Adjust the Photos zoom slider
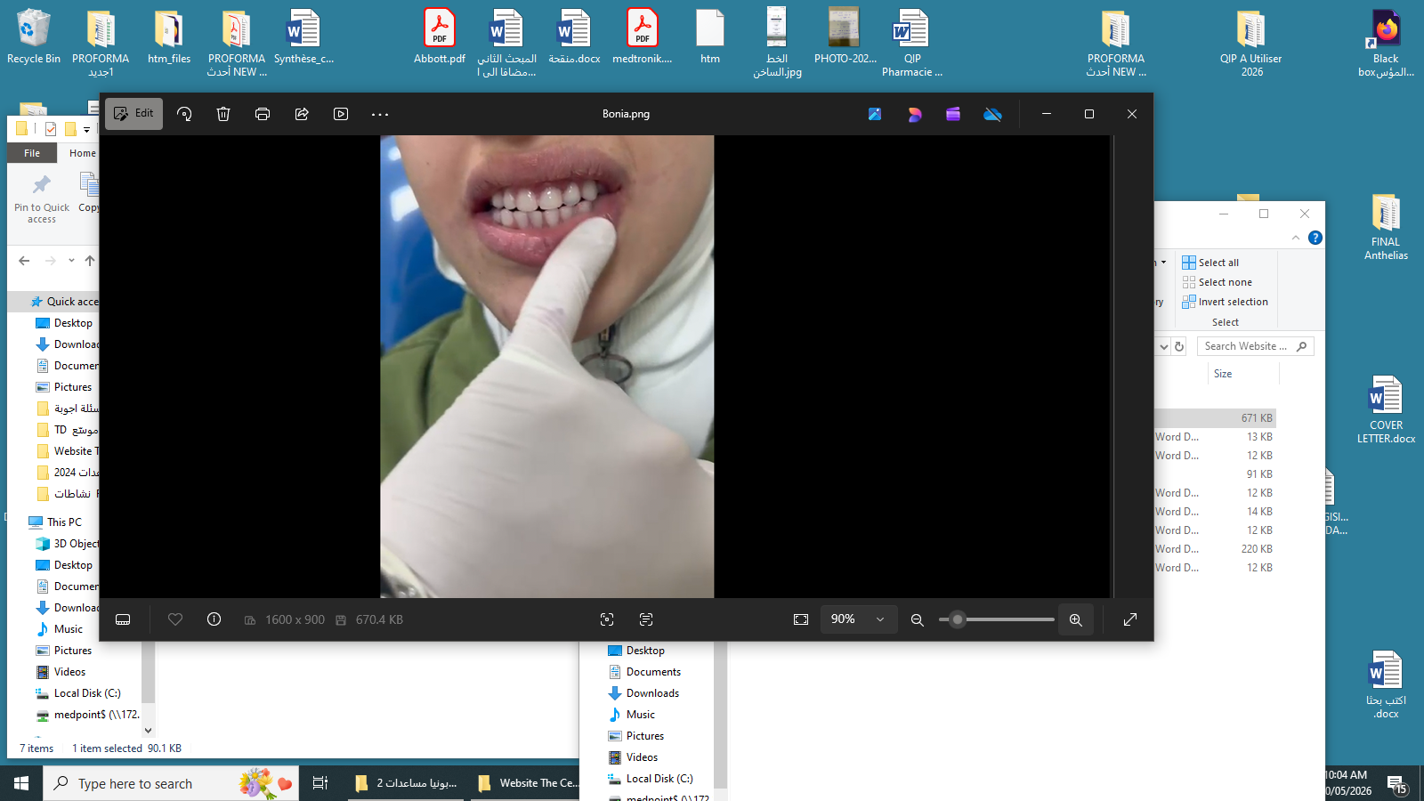 (997, 619)
